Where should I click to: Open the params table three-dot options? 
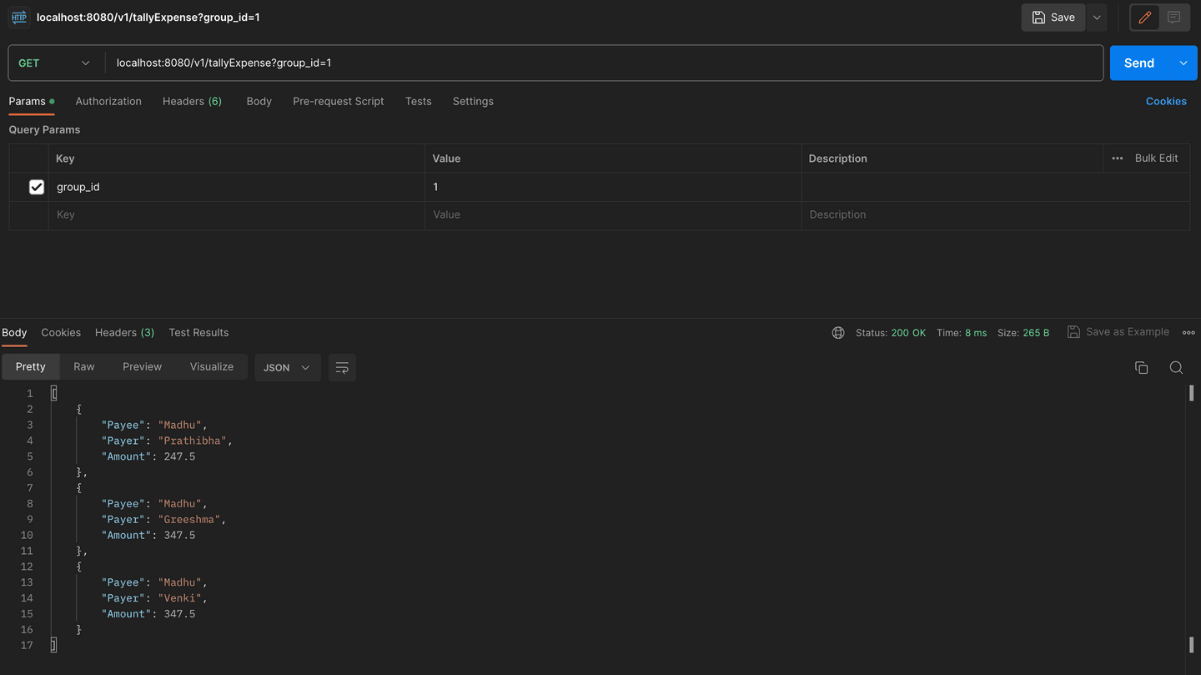tap(1118, 159)
